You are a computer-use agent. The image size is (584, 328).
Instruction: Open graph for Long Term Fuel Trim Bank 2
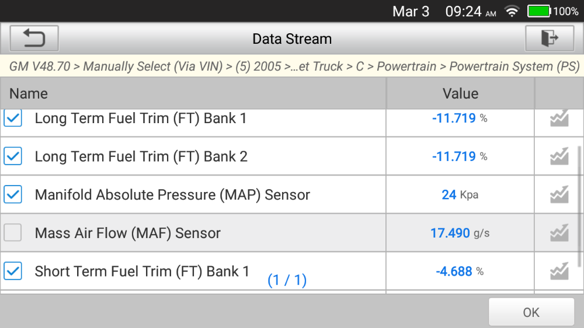click(x=559, y=156)
